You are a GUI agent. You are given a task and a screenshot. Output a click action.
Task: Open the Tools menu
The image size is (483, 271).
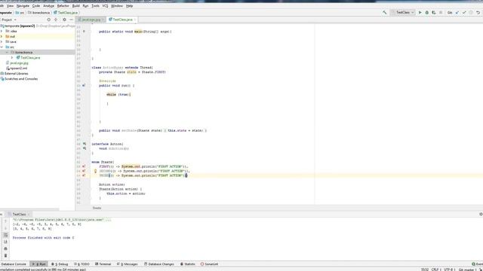pyautogui.click(x=96, y=6)
